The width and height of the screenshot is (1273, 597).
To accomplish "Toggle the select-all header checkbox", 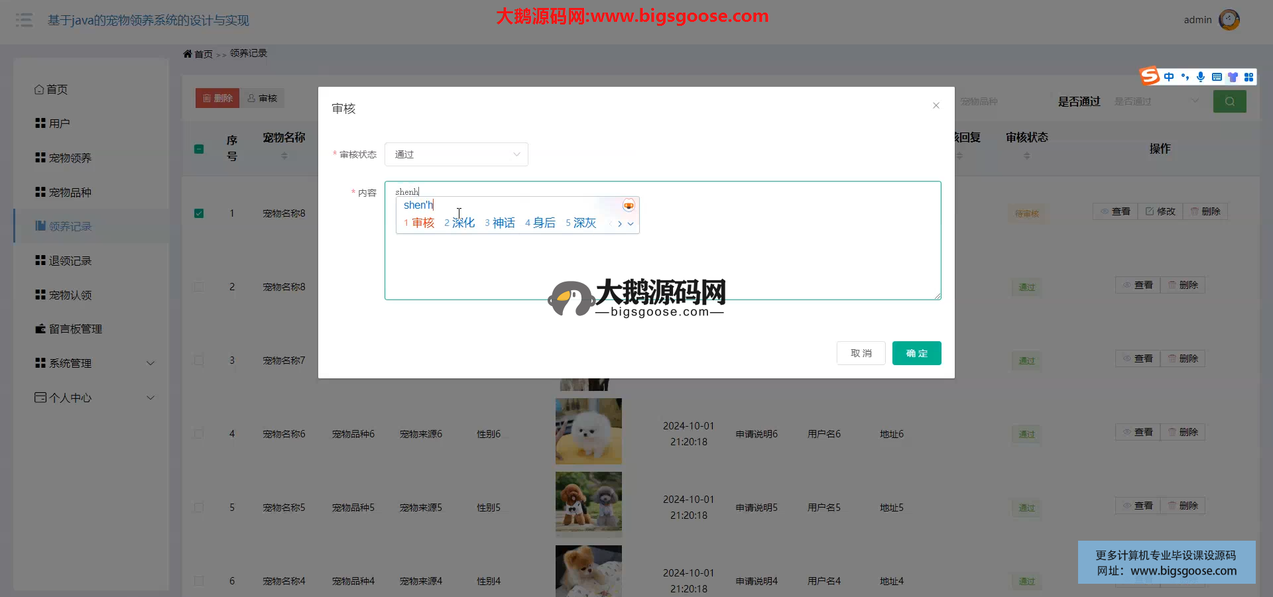I will tap(199, 149).
